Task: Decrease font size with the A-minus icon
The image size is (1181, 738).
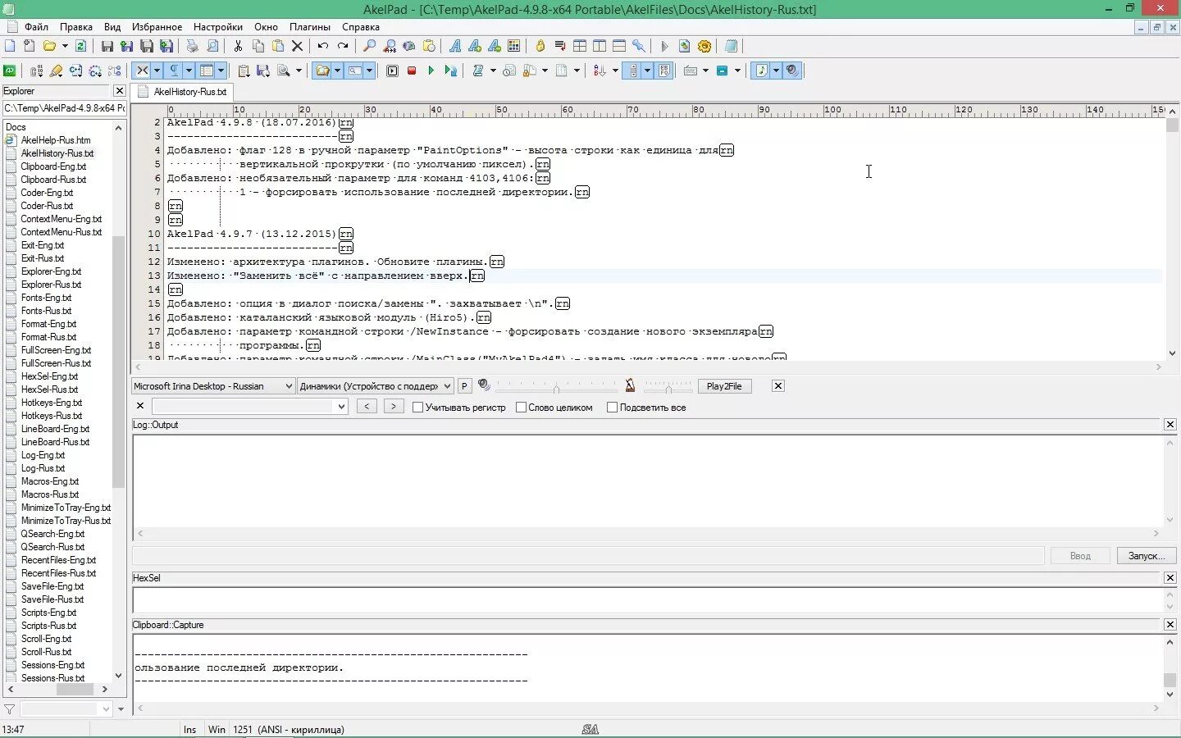Action: (x=494, y=46)
